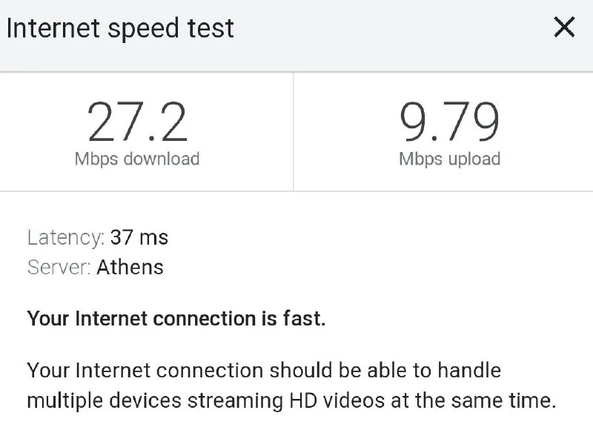Click the "Mbps upload" label
593x433 pixels.
coord(449,159)
